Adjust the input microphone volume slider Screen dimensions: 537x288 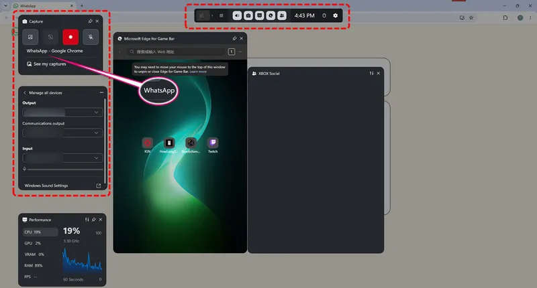tap(65, 169)
